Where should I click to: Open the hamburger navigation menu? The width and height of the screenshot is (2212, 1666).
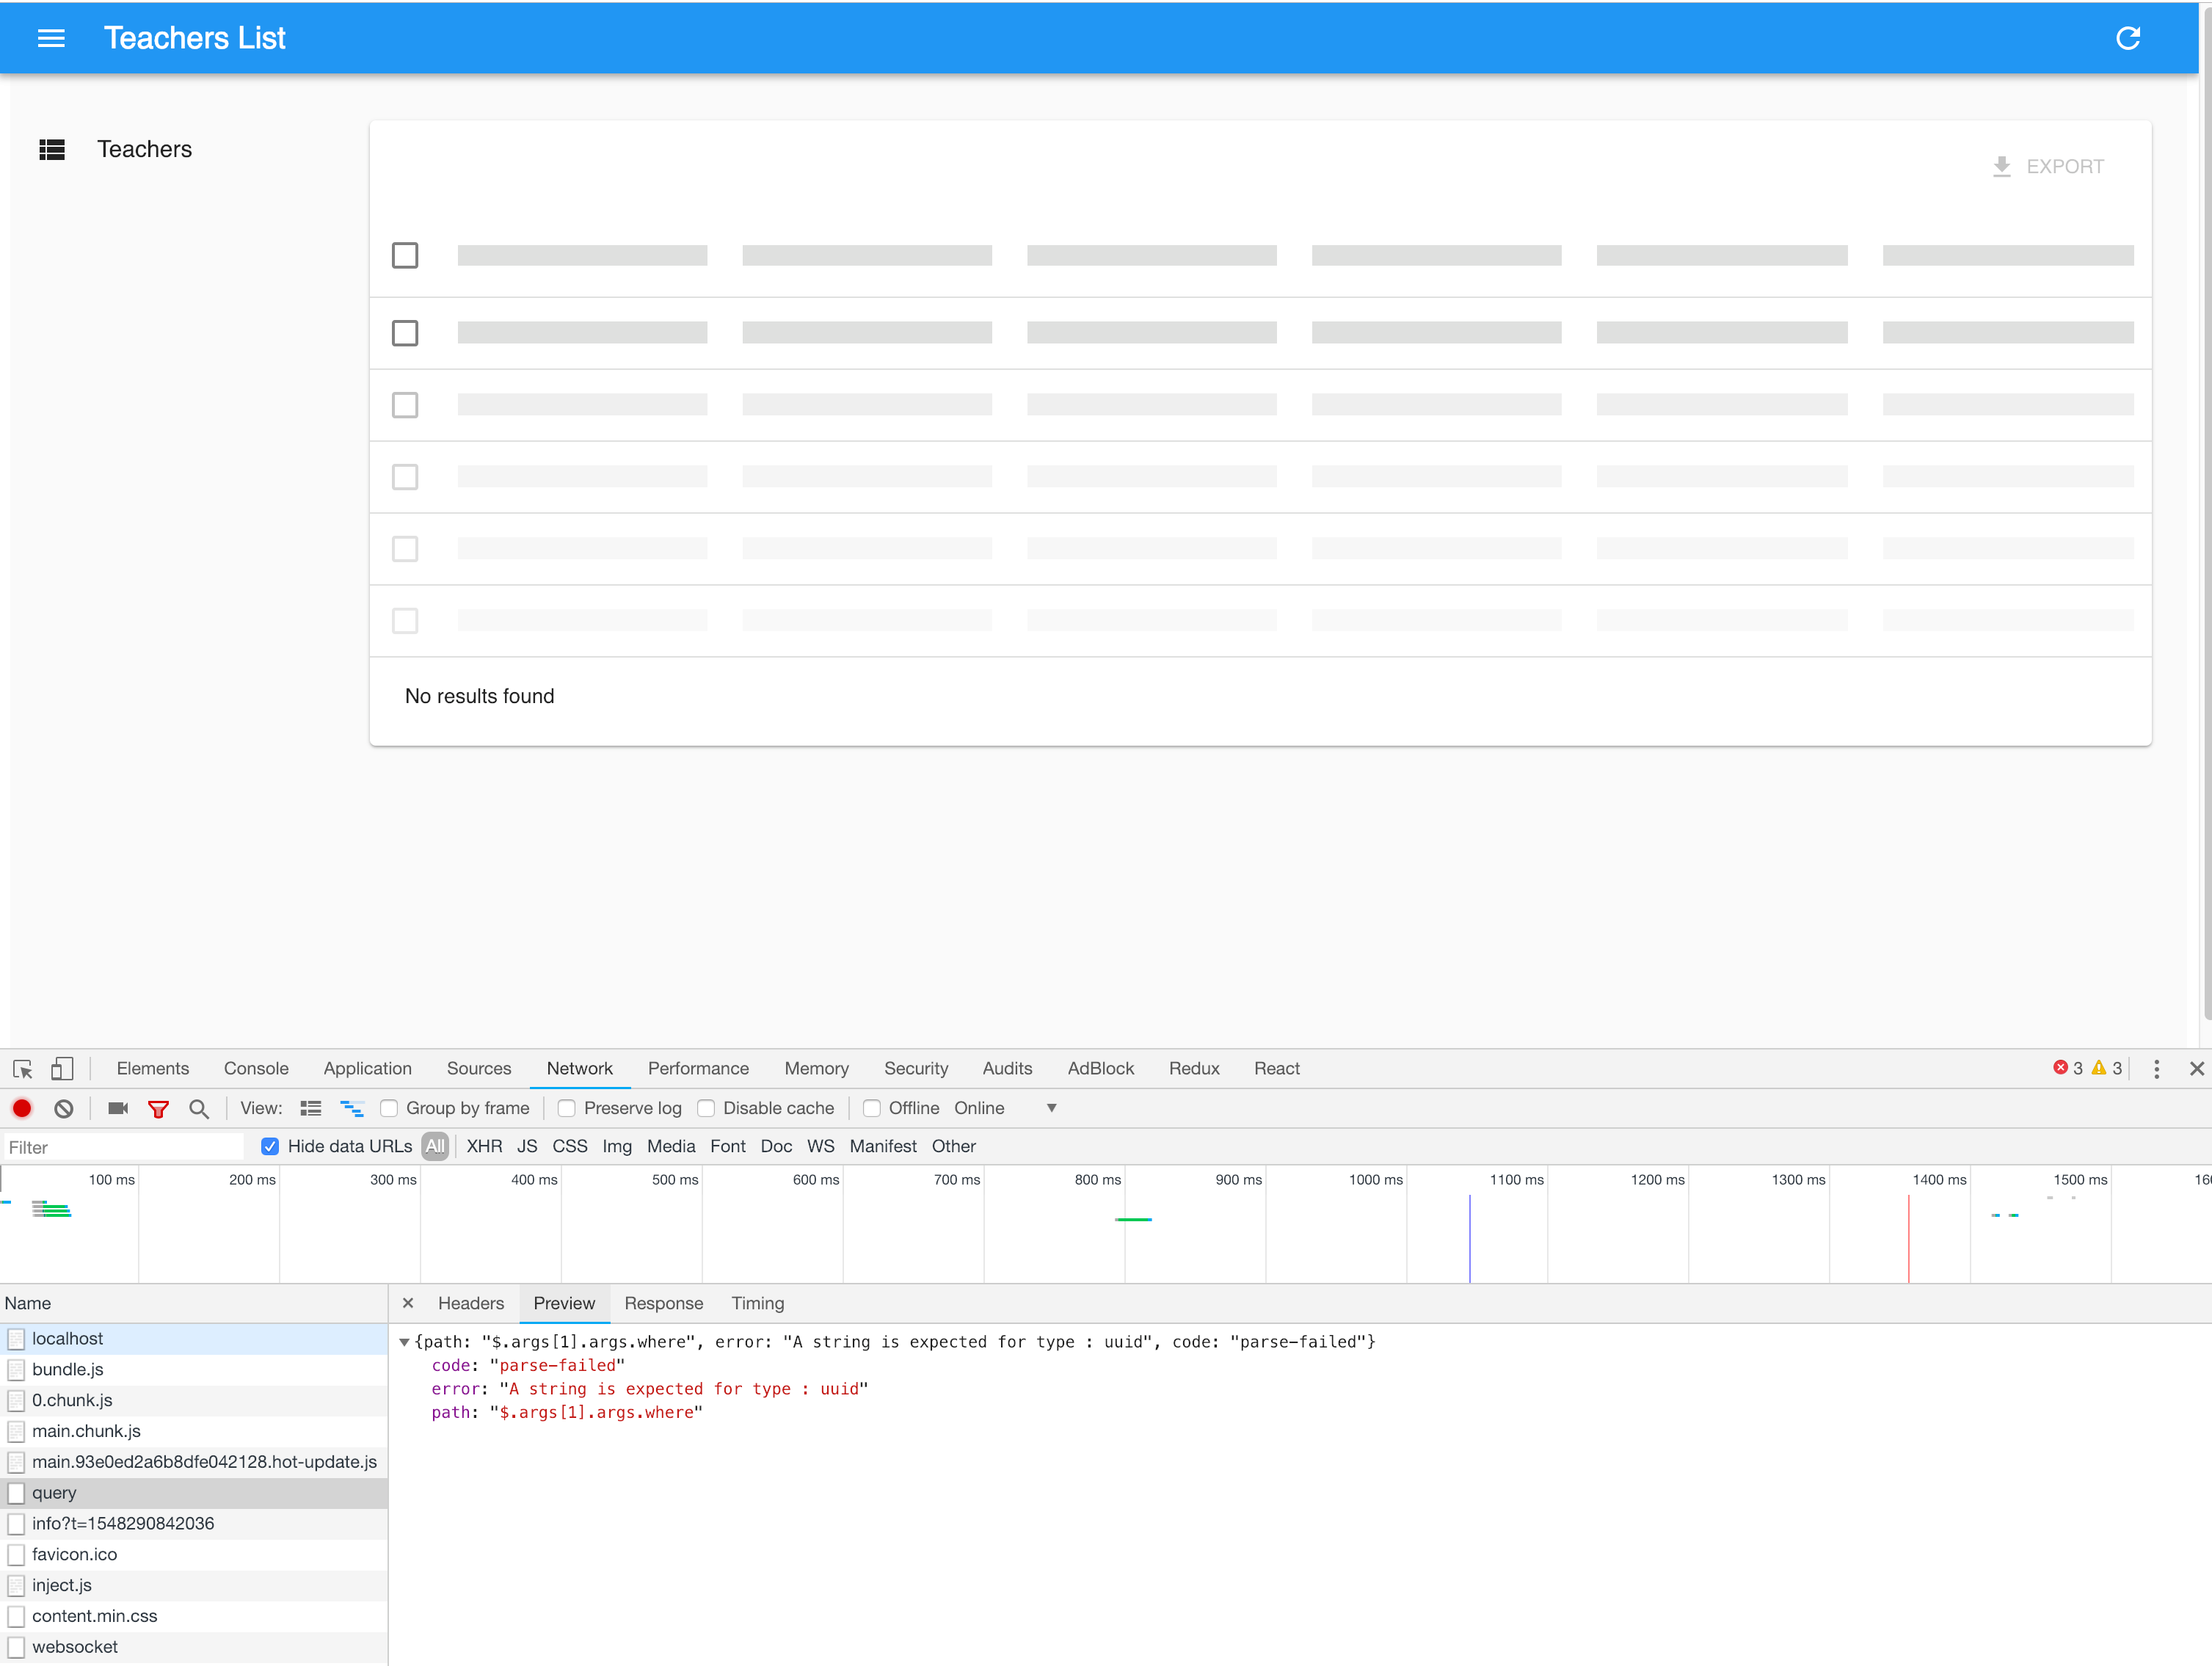click(x=51, y=38)
